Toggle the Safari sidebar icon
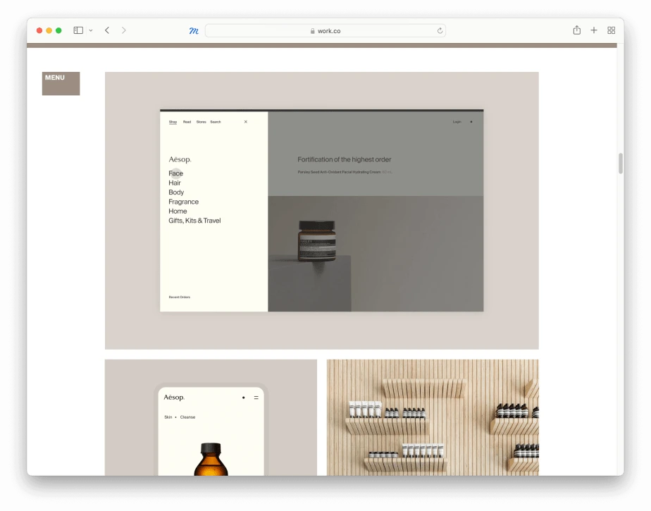The image size is (651, 511). [x=78, y=30]
